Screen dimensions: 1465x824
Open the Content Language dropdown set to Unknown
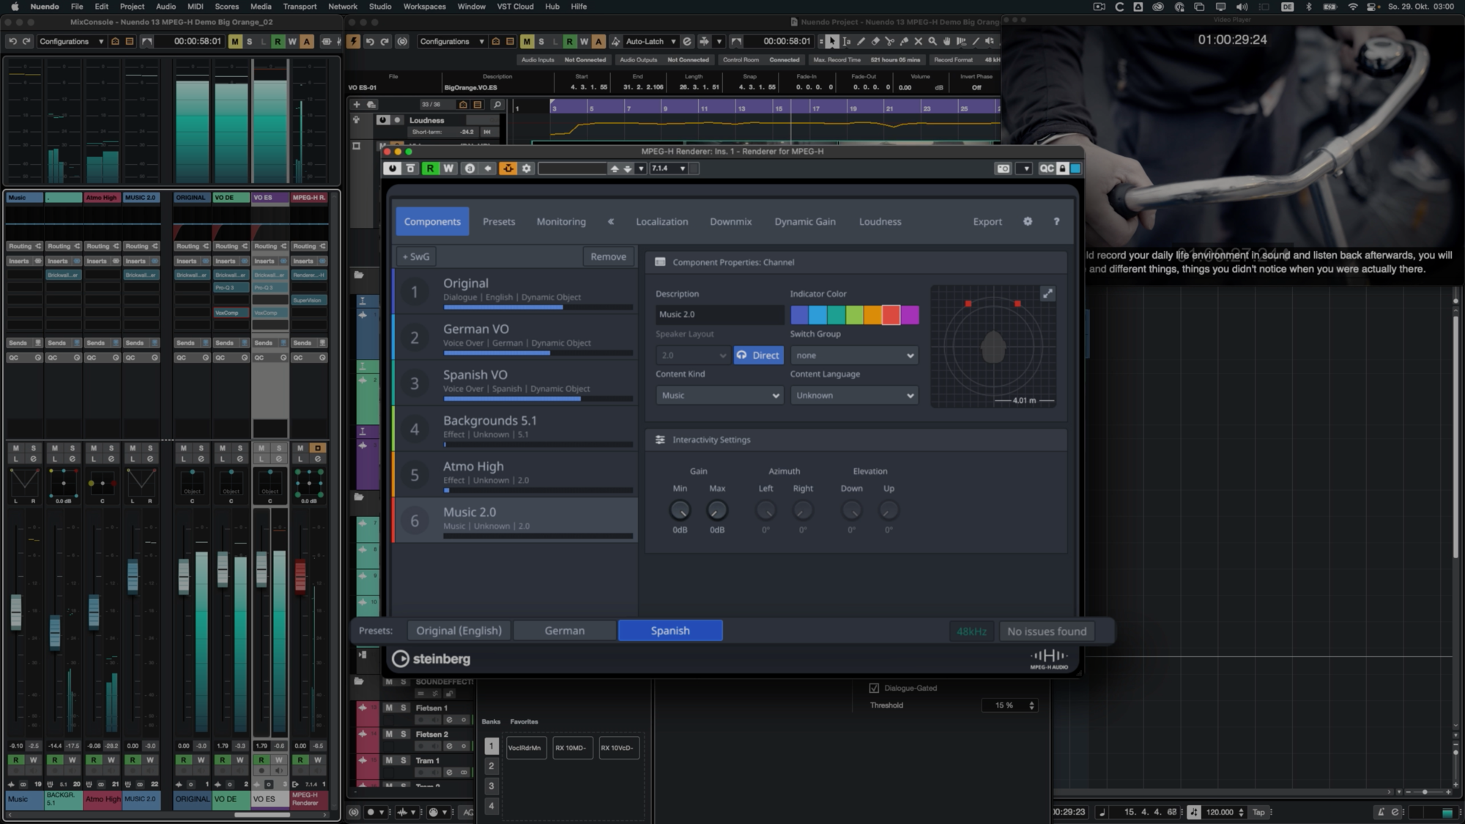pos(853,395)
